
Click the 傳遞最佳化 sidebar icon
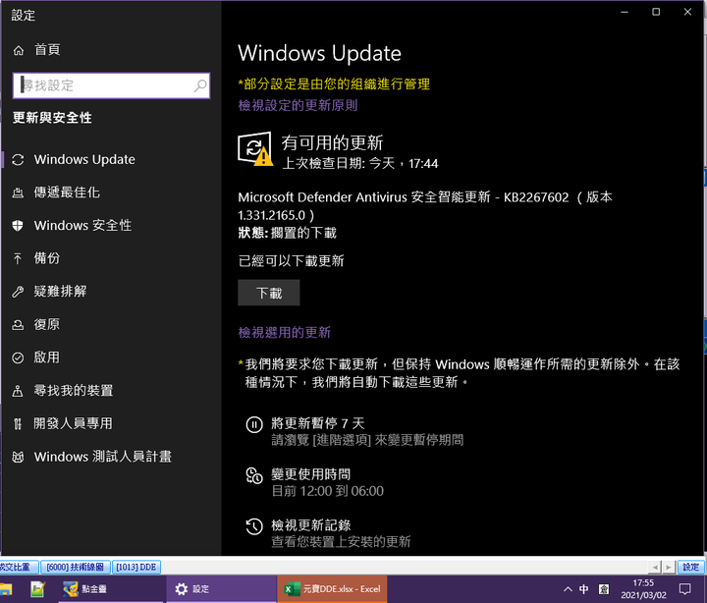tap(18, 193)
